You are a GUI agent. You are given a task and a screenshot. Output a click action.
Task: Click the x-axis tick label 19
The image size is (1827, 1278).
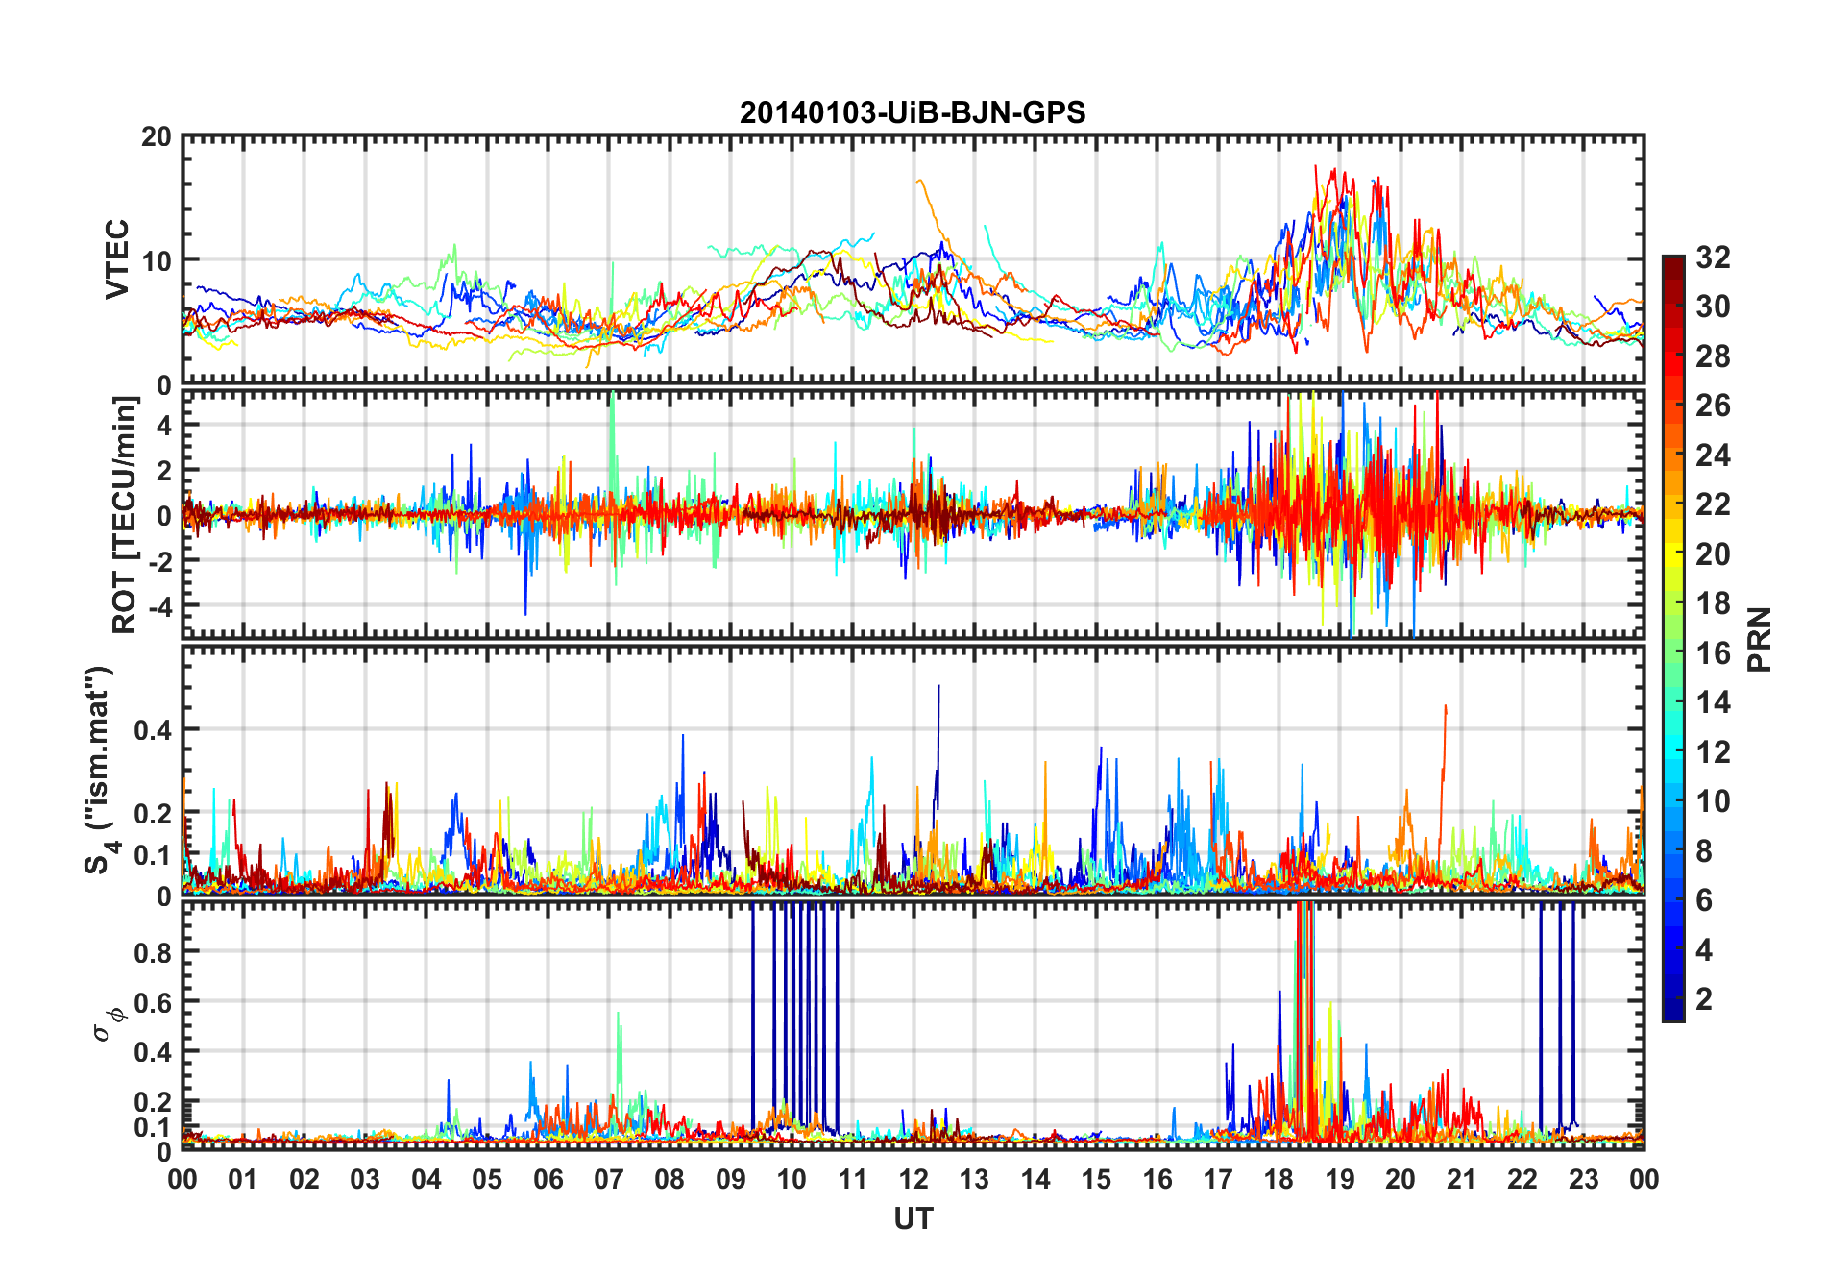[x=1340, y=1179]
